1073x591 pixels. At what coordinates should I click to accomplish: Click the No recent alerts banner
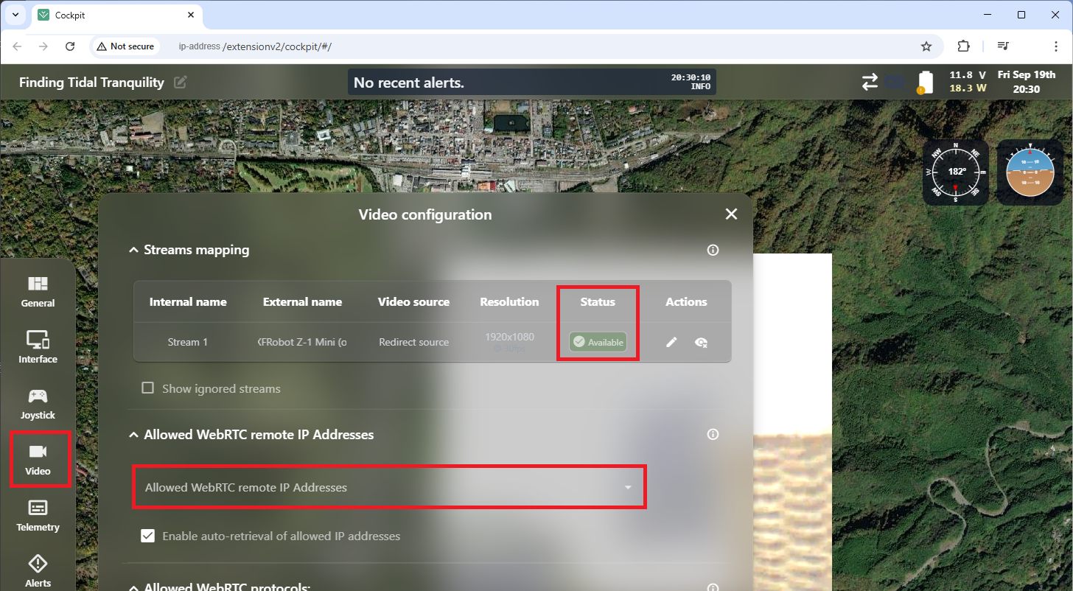531,82
